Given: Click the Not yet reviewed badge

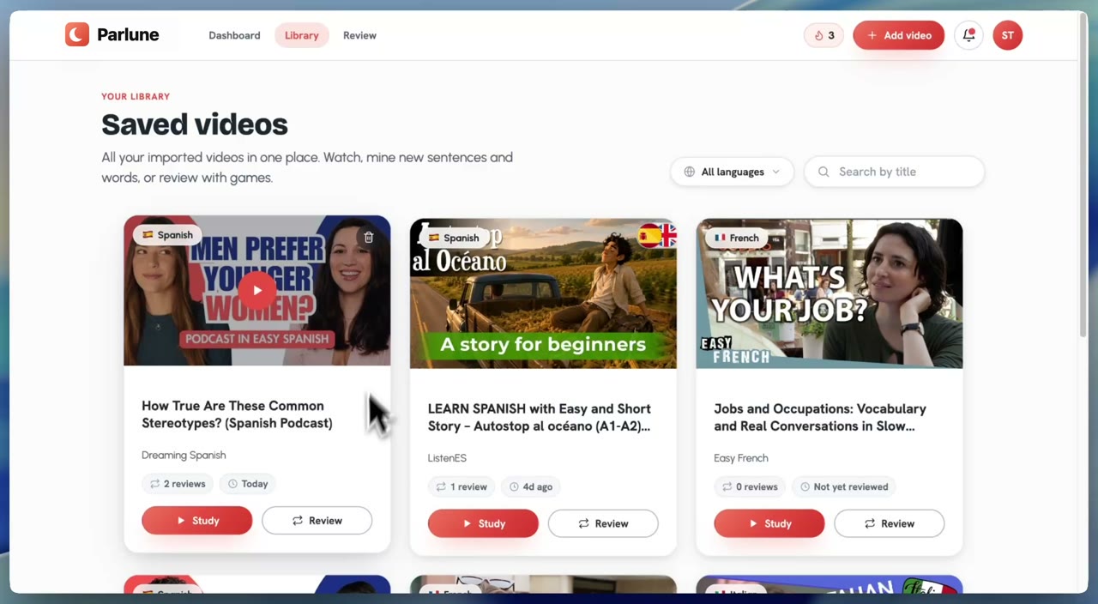Looking at the screenshot, I should [x=843, y=486].
